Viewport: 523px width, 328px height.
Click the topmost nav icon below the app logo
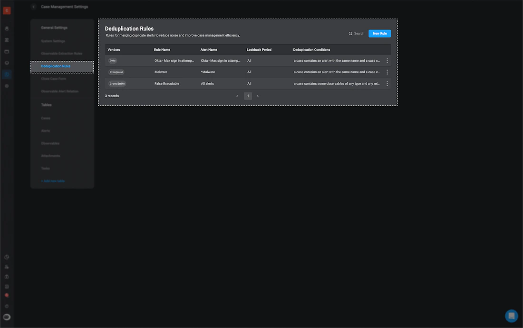(7, 28)
